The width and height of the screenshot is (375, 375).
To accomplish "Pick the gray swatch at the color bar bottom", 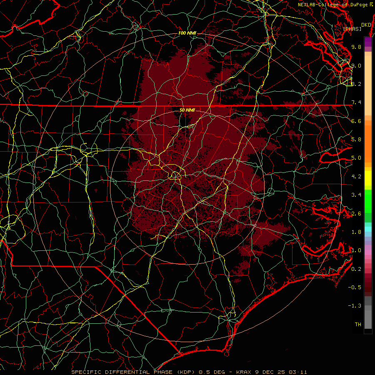I will tap(368, 319).
